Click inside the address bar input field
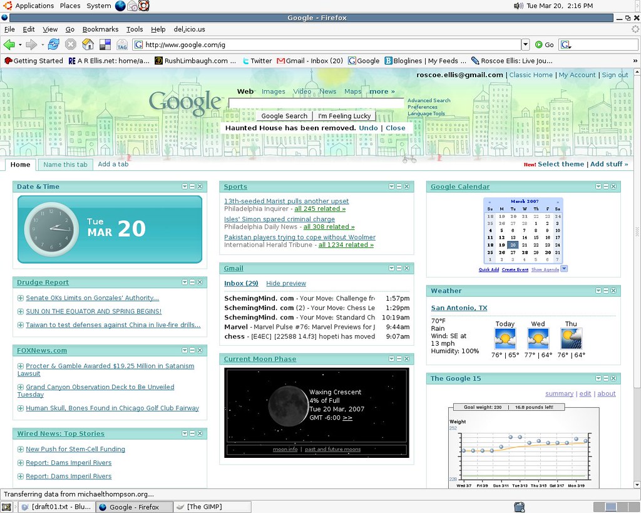Image resolution: width=641 pixels, height=513 pixels. pos(313,44)
